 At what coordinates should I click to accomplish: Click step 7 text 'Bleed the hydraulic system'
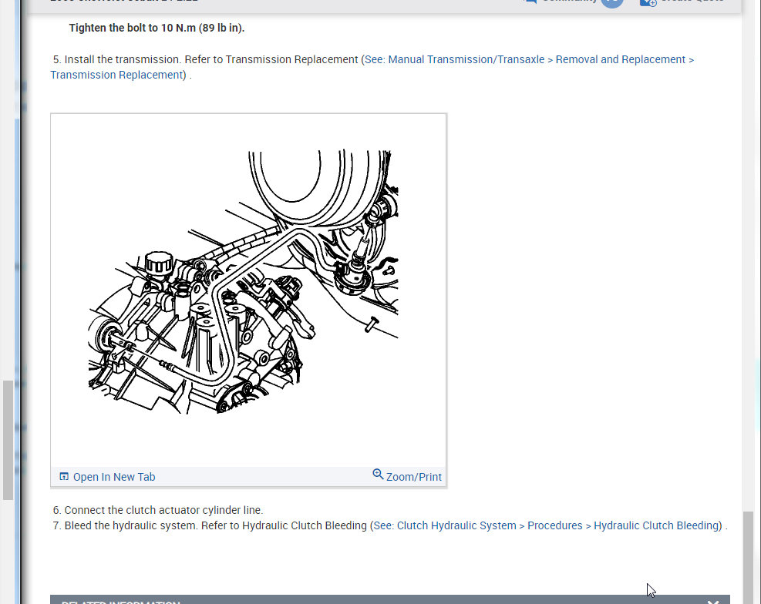coord(131,525)
